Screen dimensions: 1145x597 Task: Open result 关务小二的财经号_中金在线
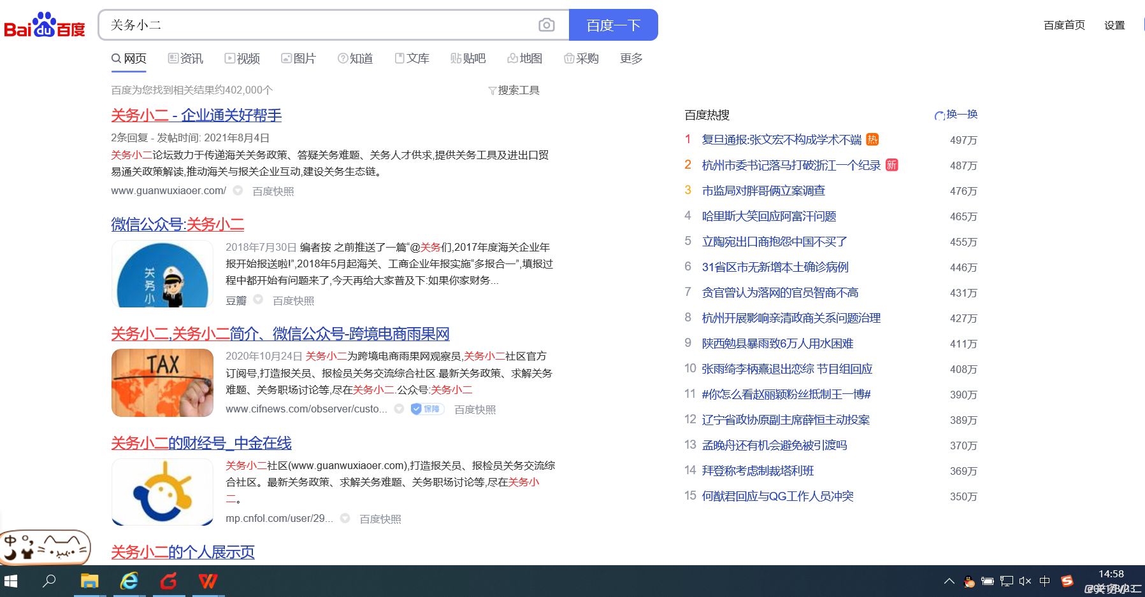tap(201, 443)
